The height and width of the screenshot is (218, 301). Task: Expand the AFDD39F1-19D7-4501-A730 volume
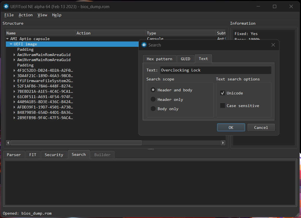[14, 107]
